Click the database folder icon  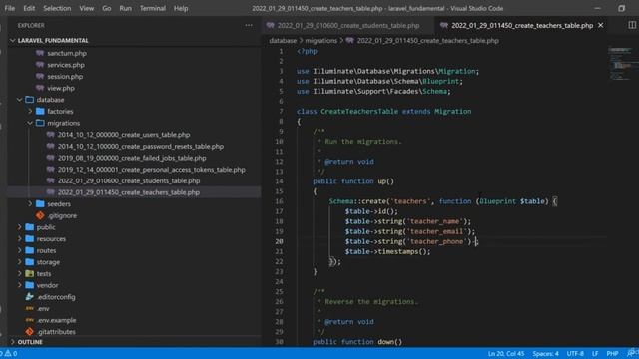[29, 100]
